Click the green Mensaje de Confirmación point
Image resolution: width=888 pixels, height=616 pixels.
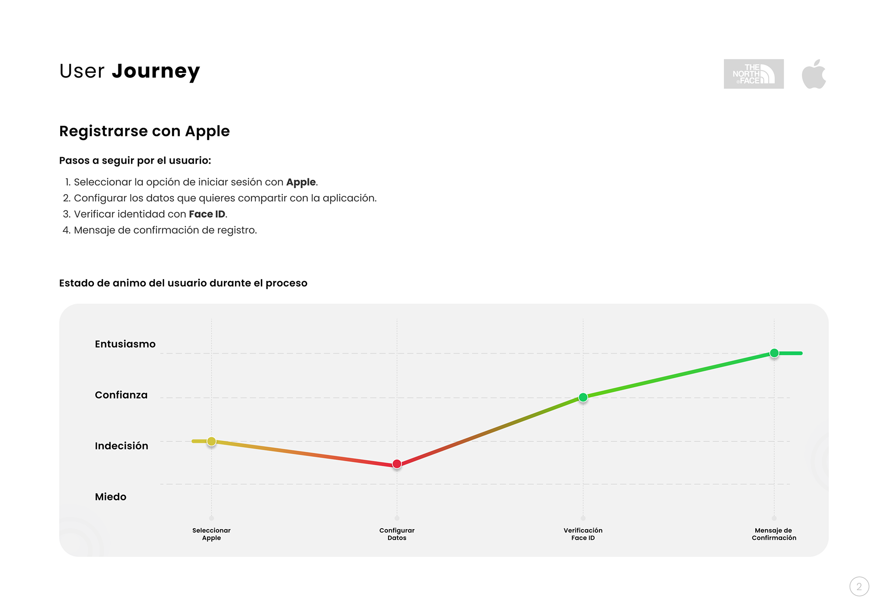point(774,353)
